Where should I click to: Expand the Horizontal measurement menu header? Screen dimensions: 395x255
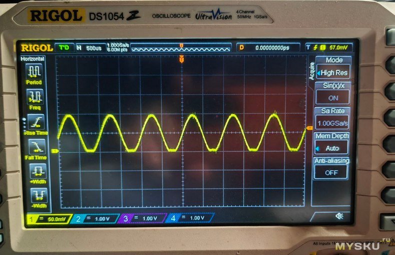coord(33,59)
